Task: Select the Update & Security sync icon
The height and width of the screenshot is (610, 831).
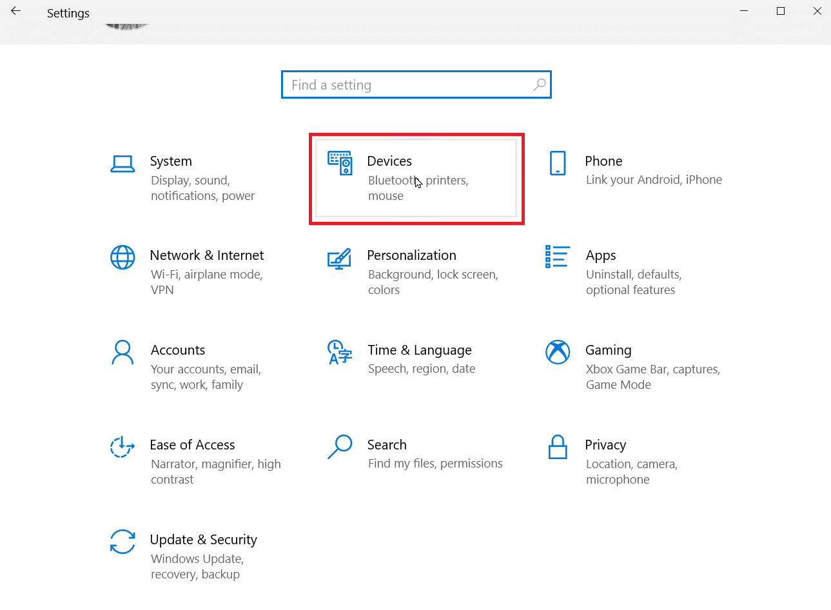Action: pyautogui.click(x=122, y=542)
